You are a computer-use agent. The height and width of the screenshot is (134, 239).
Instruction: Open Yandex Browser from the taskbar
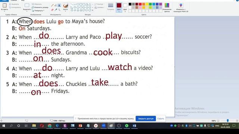(x=96, y=126)
